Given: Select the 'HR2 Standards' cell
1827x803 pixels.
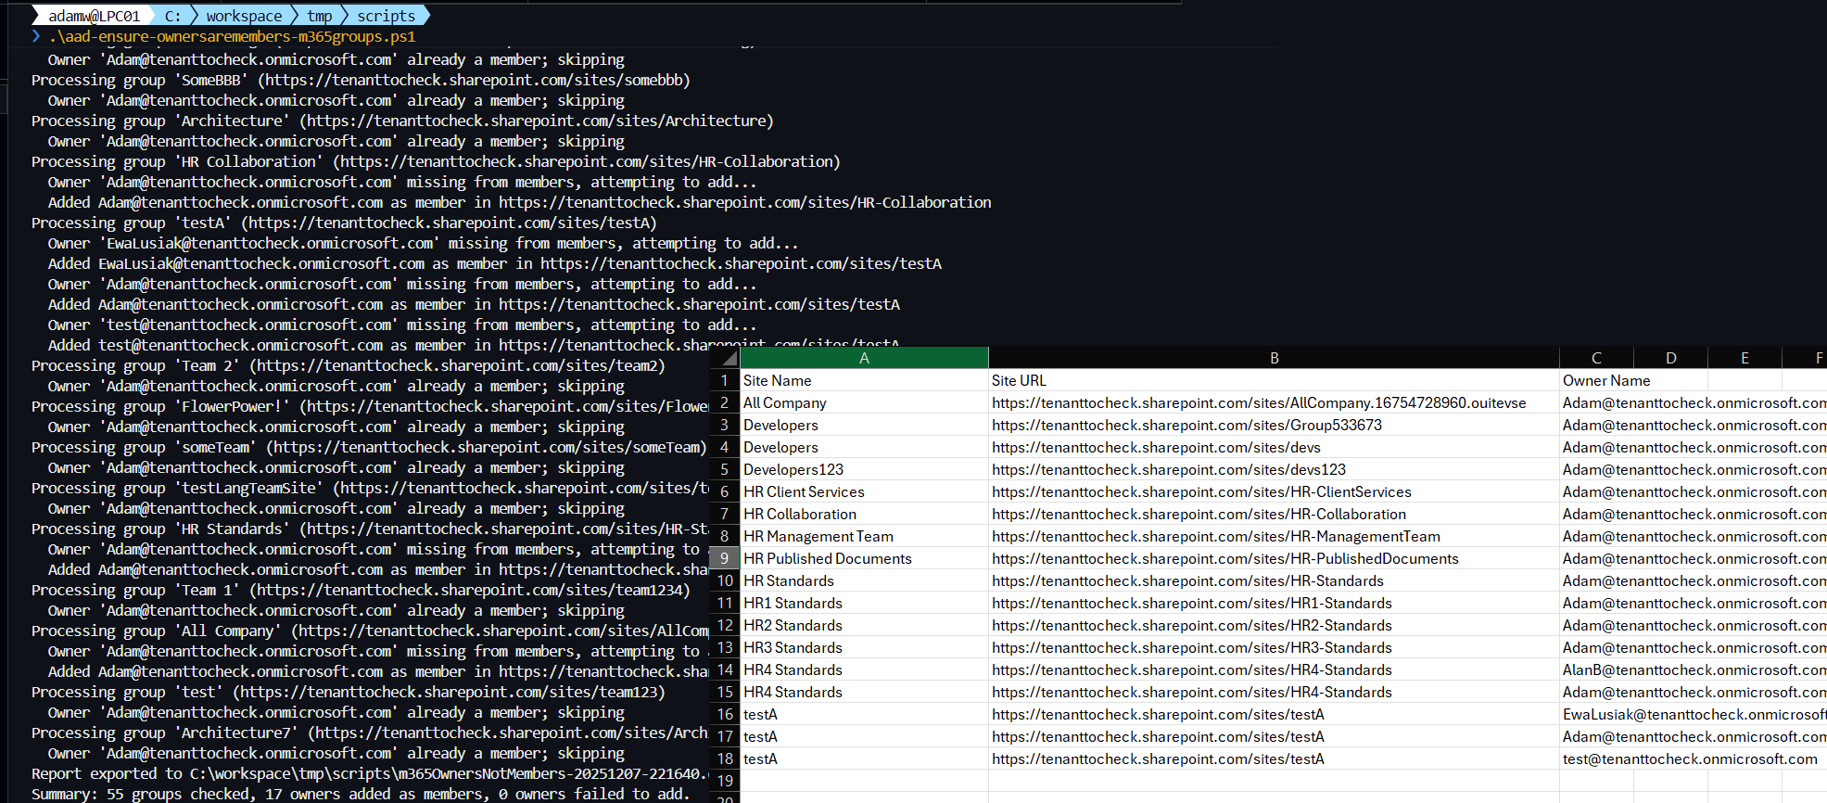Looking at the screenshot, I should (864, 625).
